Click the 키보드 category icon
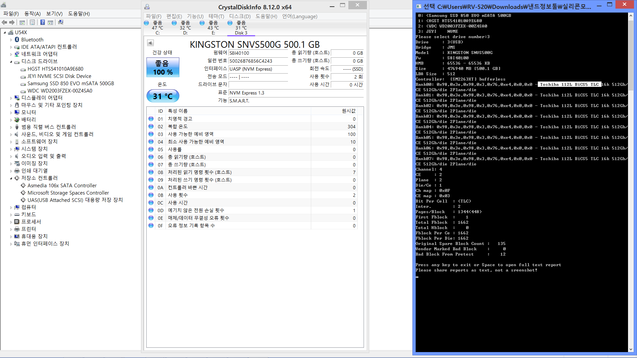This screenshot has height=358, width=637. (17, 214)
